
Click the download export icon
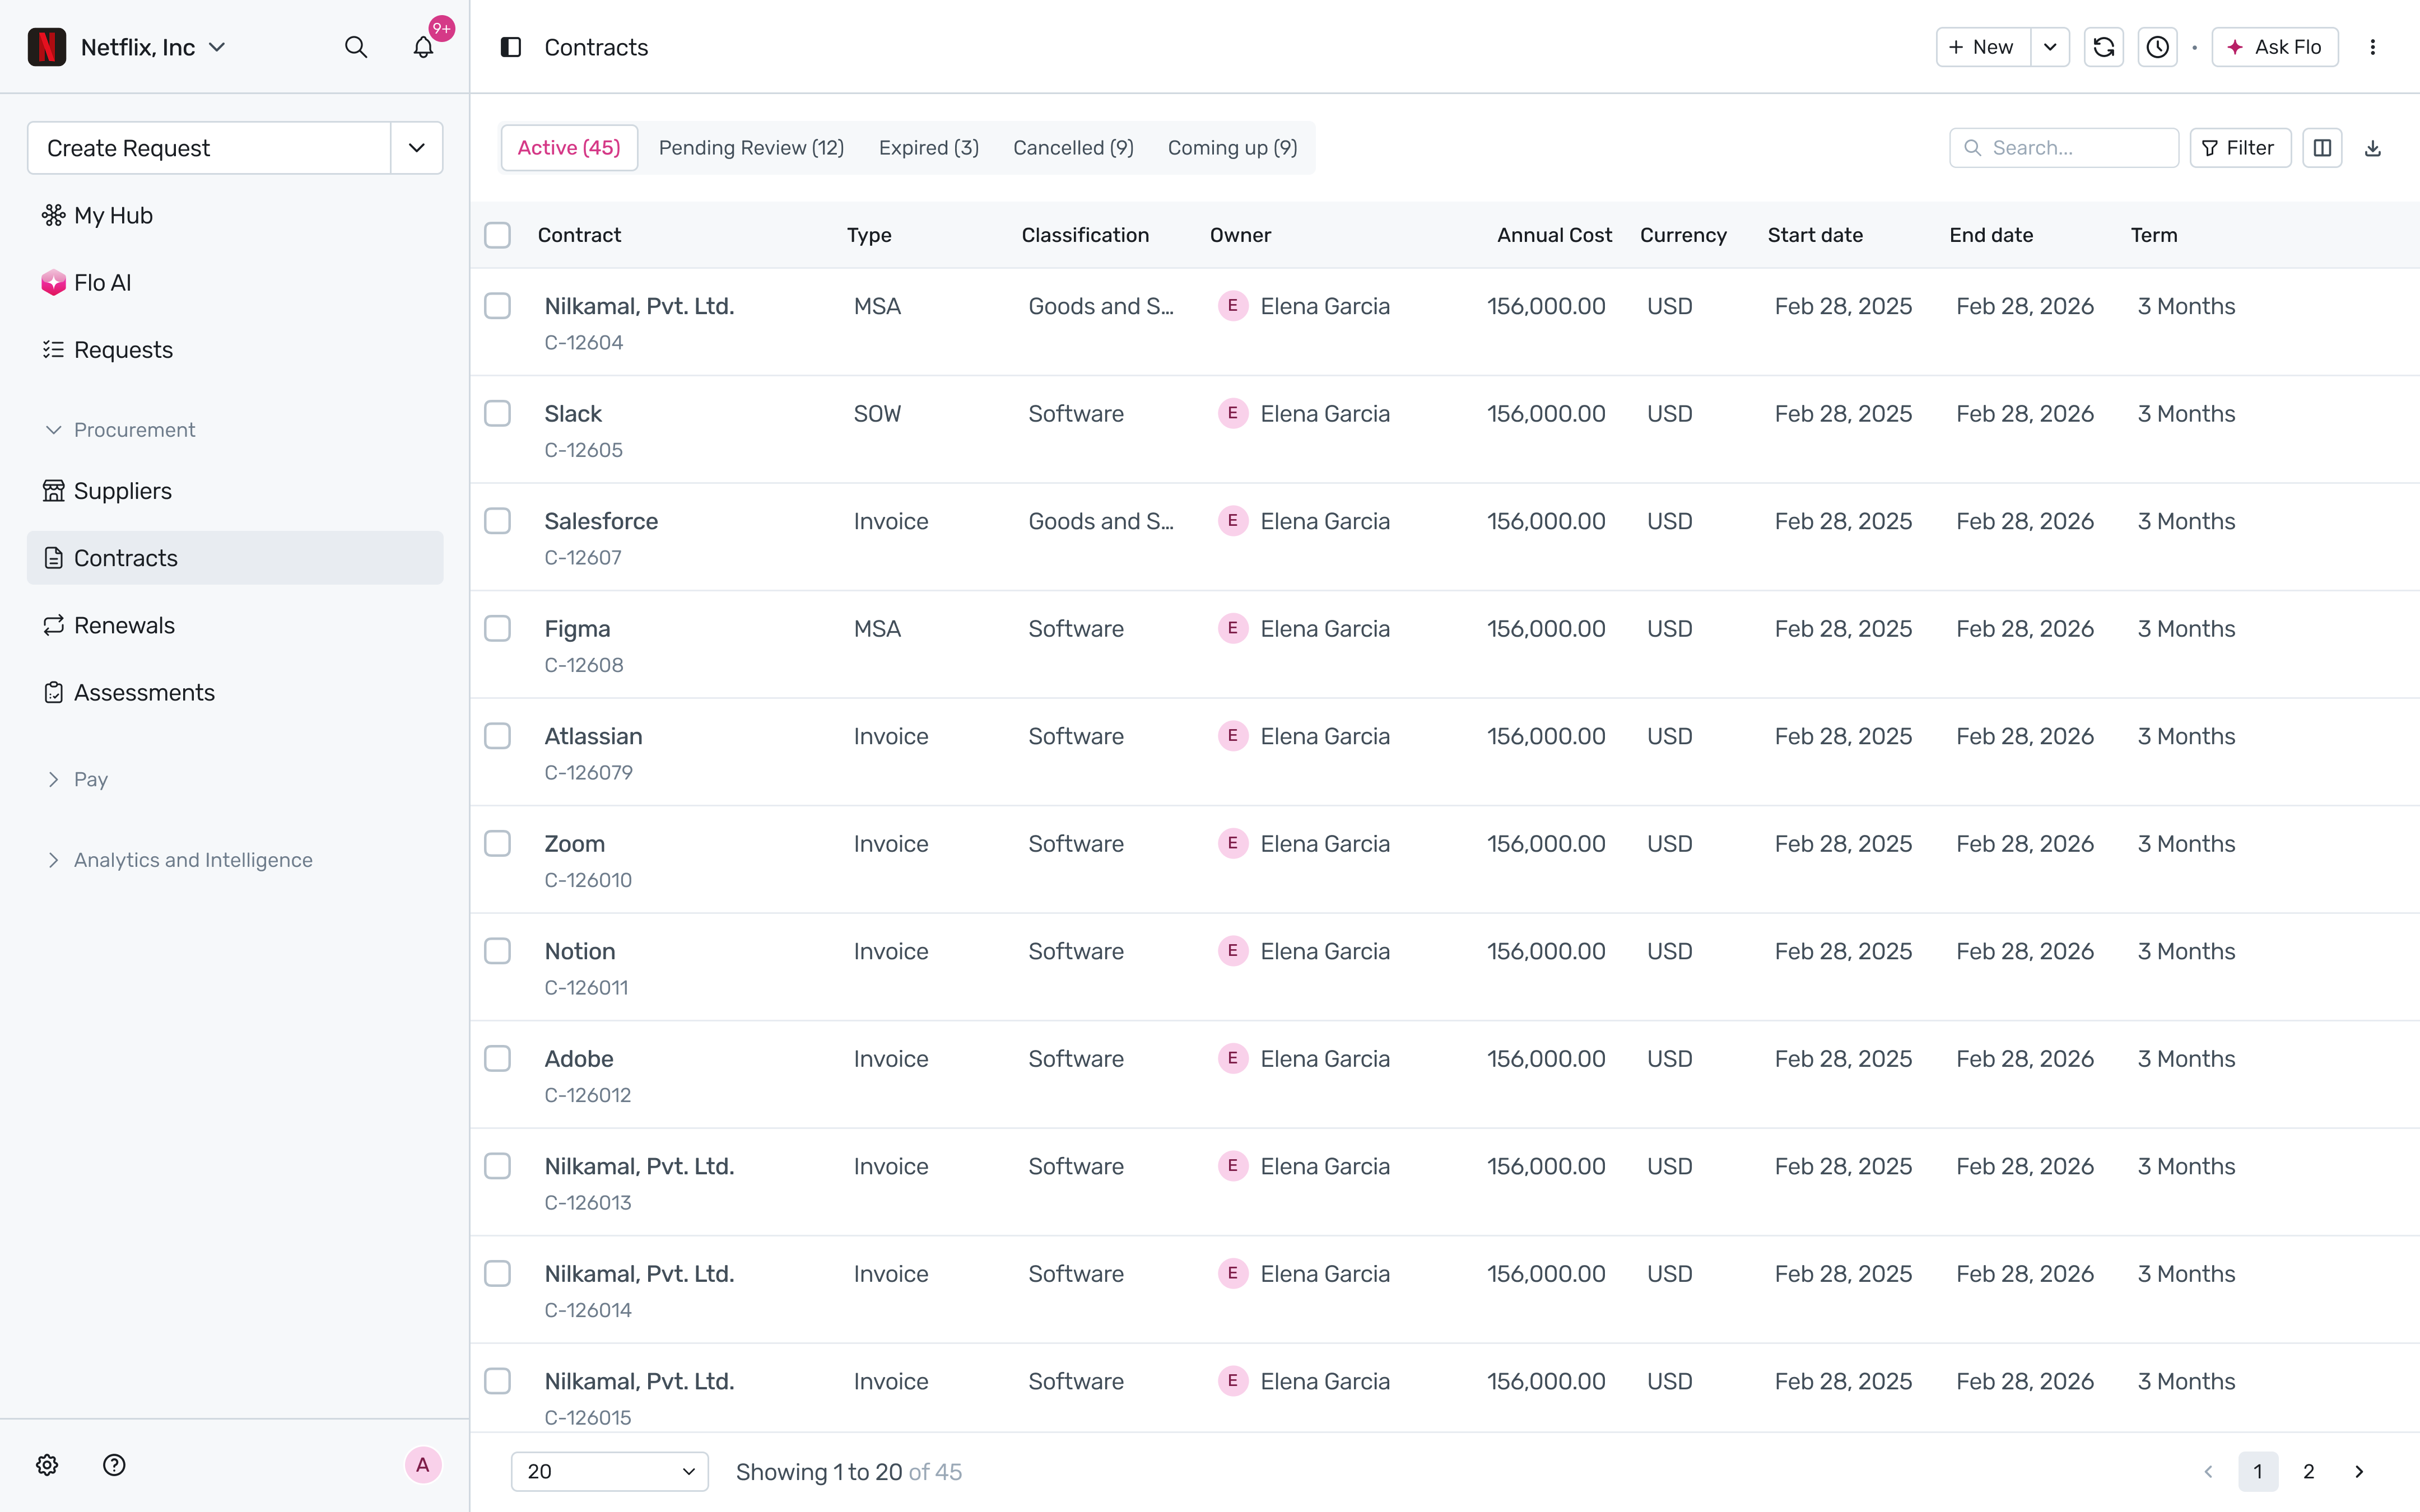coord(2373,148)
